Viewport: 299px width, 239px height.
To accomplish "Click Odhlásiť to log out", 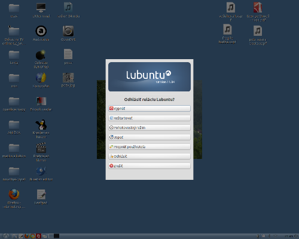I will [149, 157].
